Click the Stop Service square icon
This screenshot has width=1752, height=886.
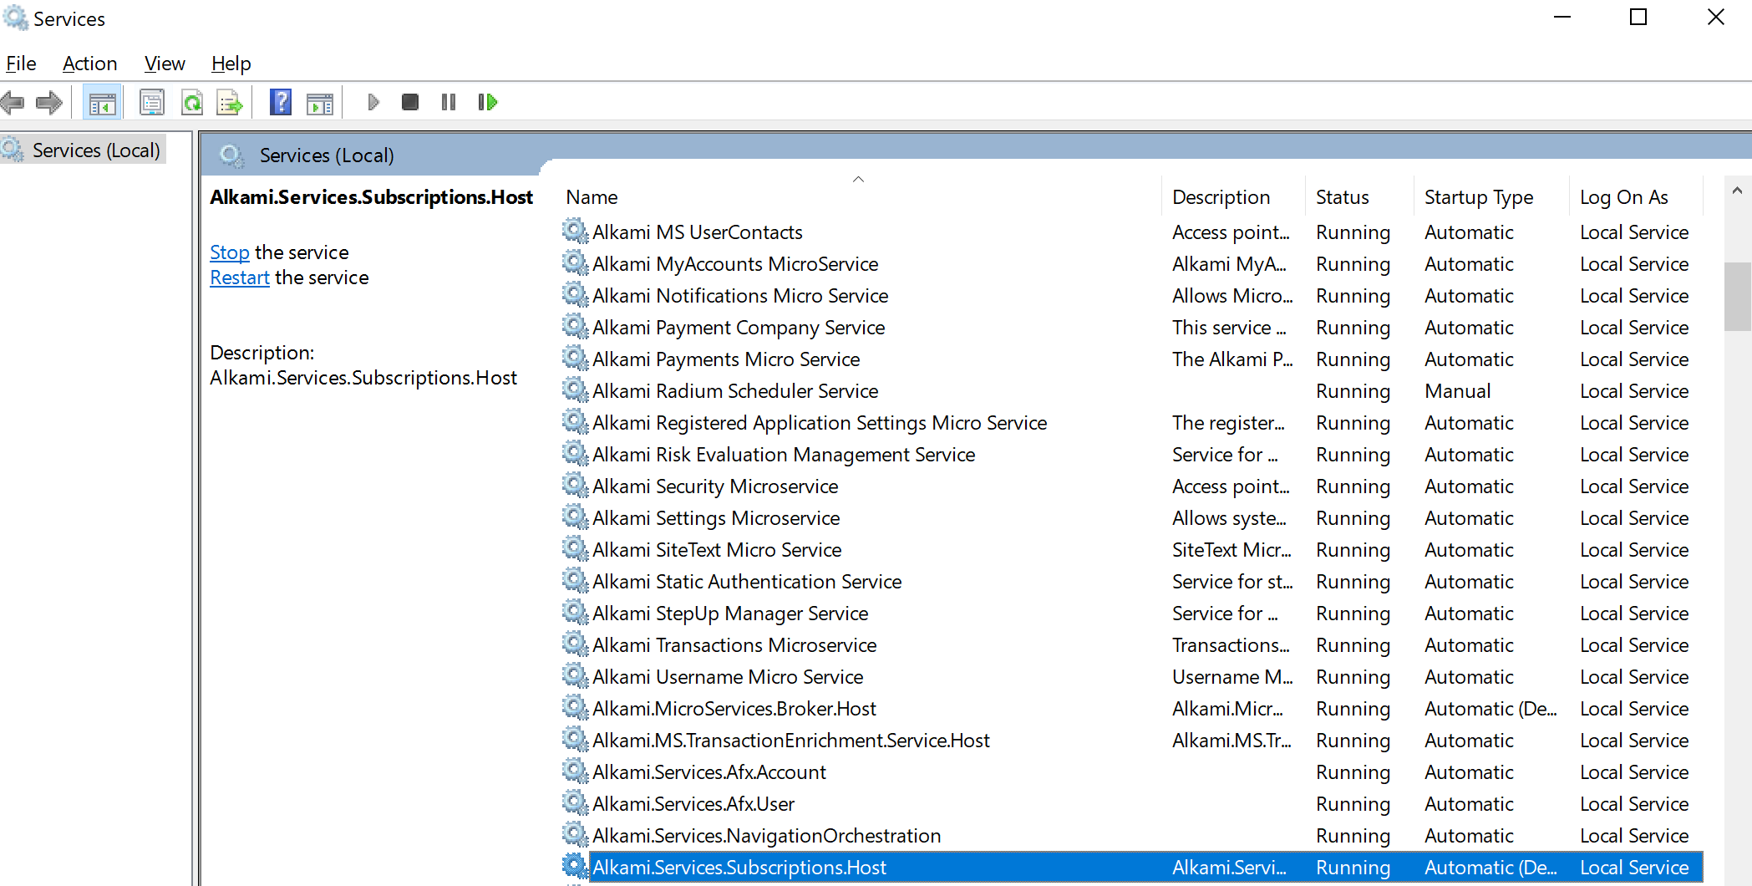point(409,102)
